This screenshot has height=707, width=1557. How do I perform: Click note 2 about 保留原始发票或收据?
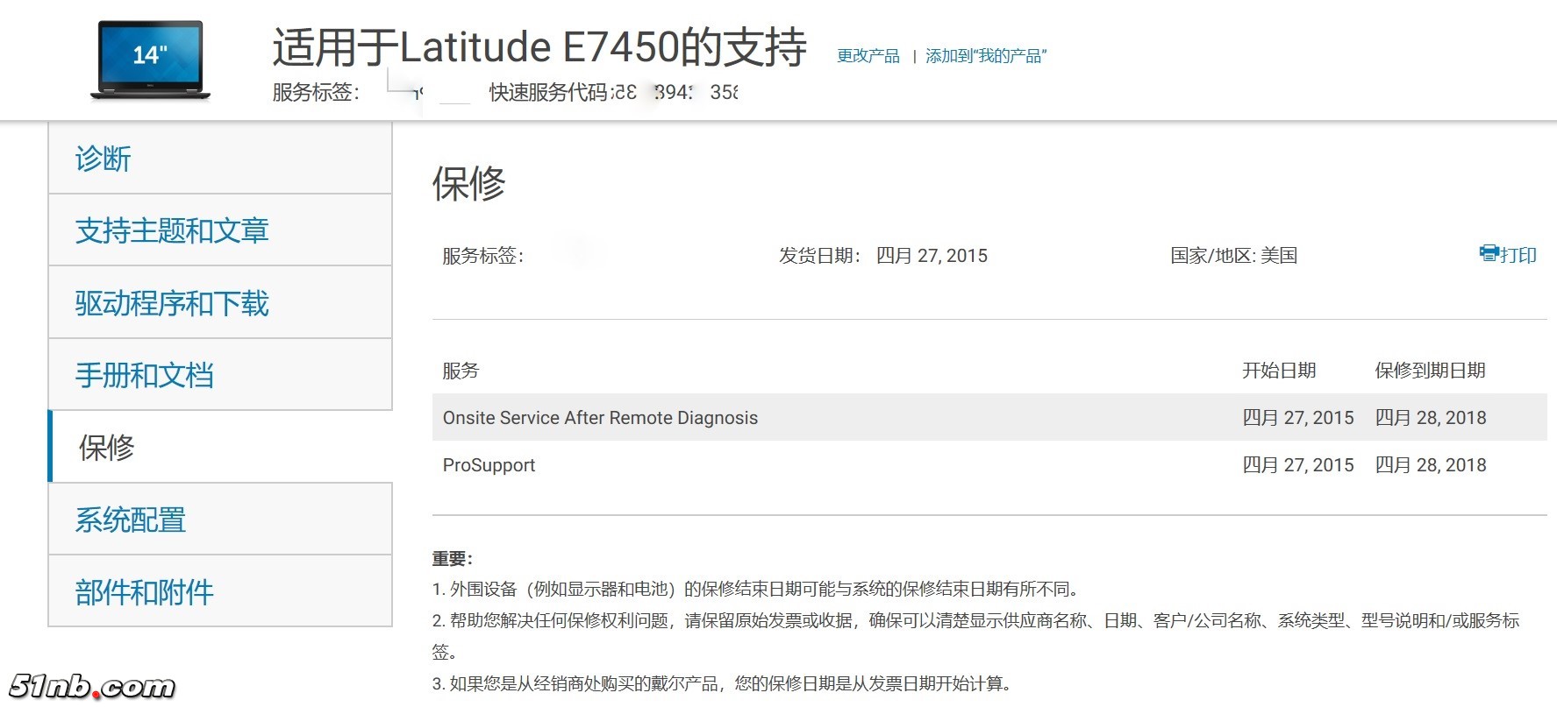pos(976,636)
